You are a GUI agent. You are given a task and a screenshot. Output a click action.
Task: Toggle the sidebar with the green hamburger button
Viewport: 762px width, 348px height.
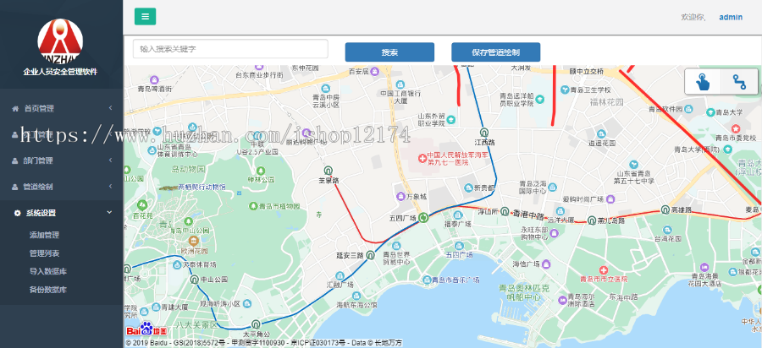(145, 17)
